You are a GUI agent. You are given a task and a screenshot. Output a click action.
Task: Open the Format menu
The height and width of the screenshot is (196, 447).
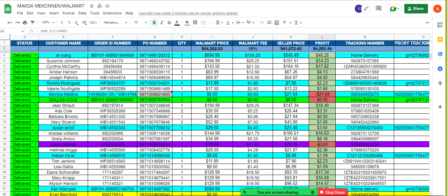[69, 13]
